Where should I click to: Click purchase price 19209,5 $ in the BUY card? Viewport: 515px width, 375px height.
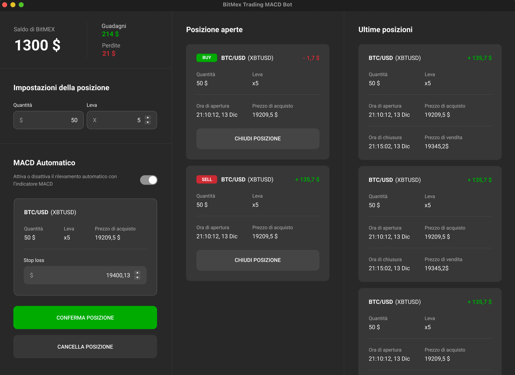point(265,115)
